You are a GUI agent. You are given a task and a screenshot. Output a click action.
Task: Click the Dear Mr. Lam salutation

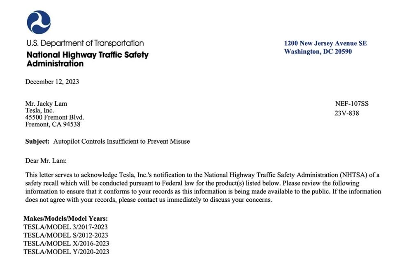[x=46, y=161]
